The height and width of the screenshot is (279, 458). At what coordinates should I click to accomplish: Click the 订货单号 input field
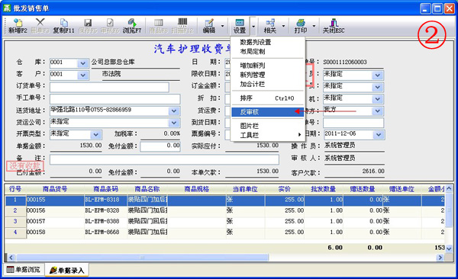click(109, 87)
